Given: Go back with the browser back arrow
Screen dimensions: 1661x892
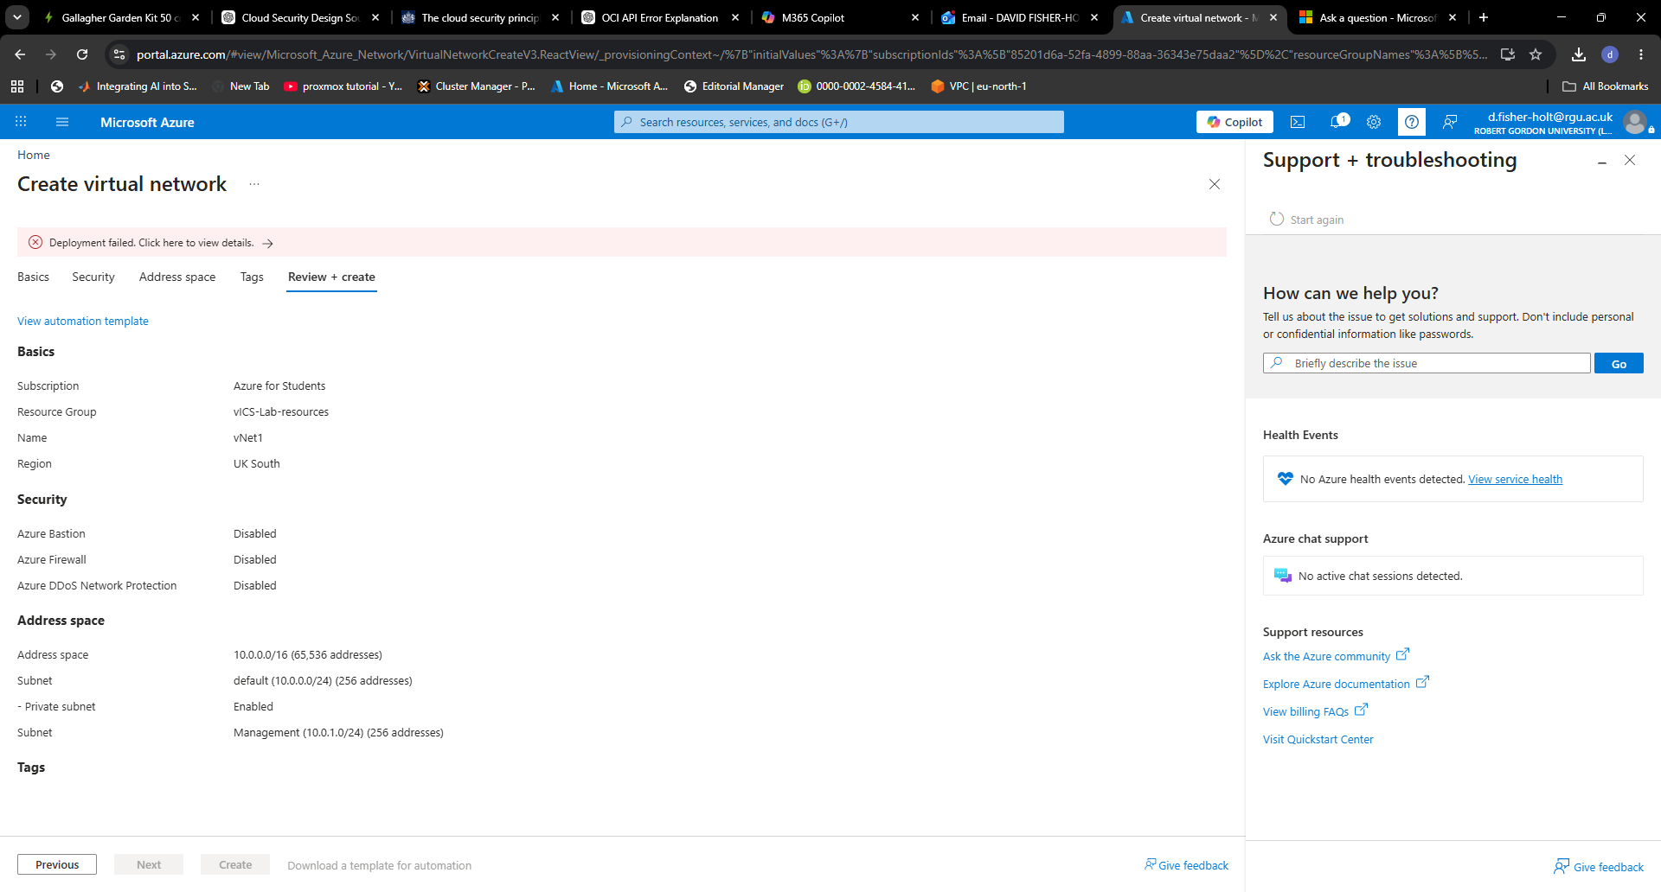Looking at the screenshot, I should (x=20, y=54).
